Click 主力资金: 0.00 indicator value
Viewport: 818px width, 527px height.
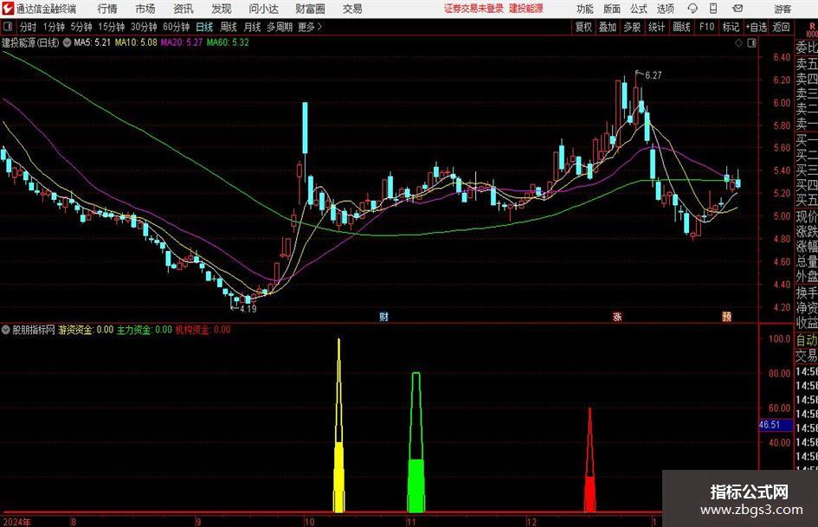[145, 329]
